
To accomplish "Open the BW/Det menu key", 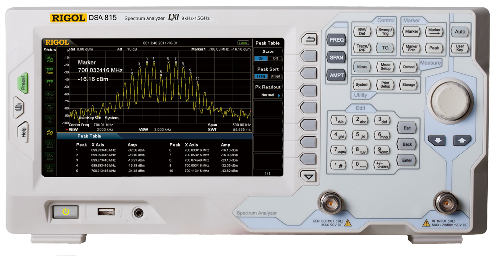I will point(362,31).
